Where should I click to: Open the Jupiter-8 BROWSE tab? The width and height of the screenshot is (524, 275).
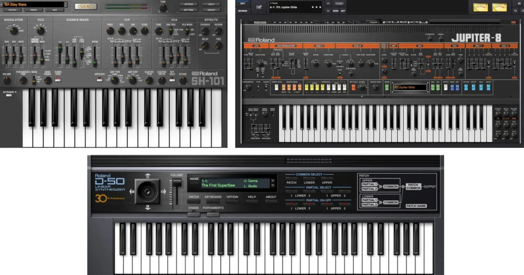[242, 10]
